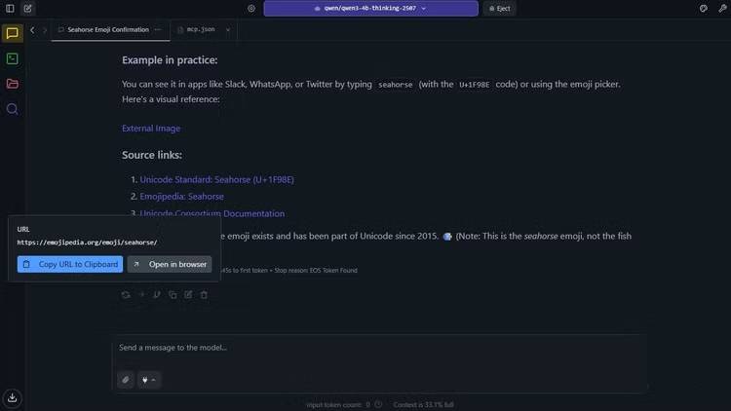Start a new chat with pencil icon
The width and height of the screenshot is (731, 411).
point(28,9)
